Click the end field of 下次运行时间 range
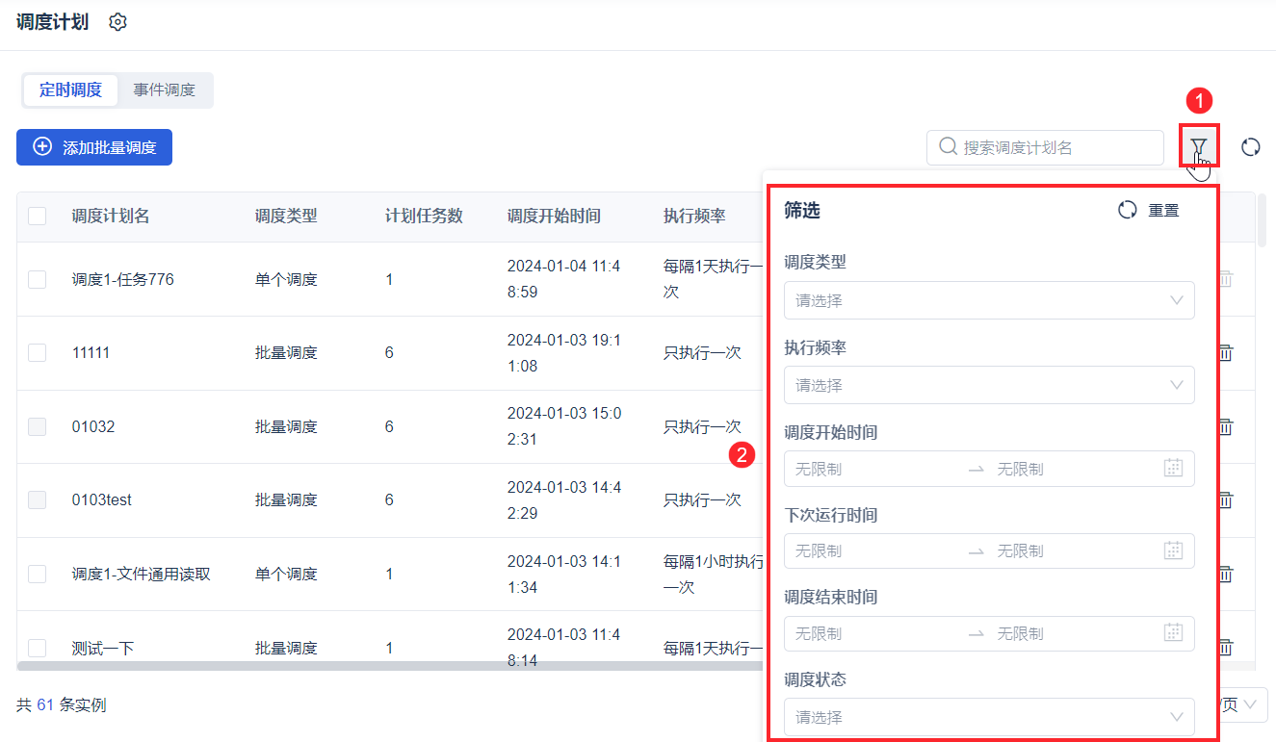Image resolution: width=1276 pixels, height=742 pixels. click(x=1074, y=550)
